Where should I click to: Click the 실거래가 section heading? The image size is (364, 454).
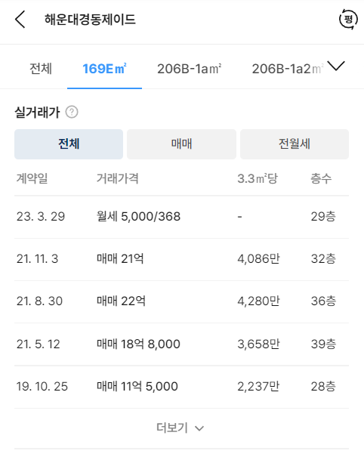[37, 113]
